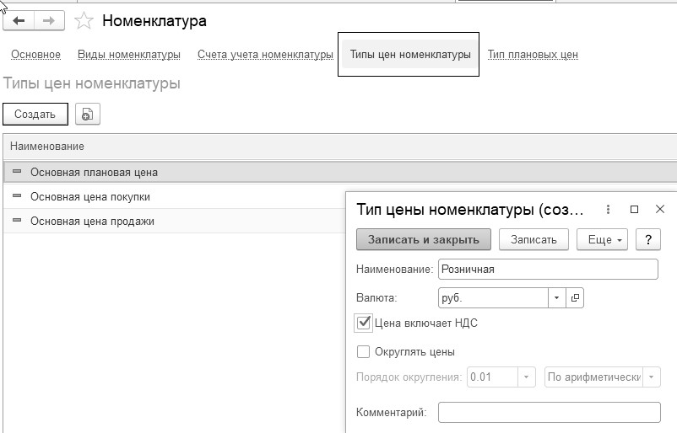
Task: Click the Создать button
Action: [35, 115]
